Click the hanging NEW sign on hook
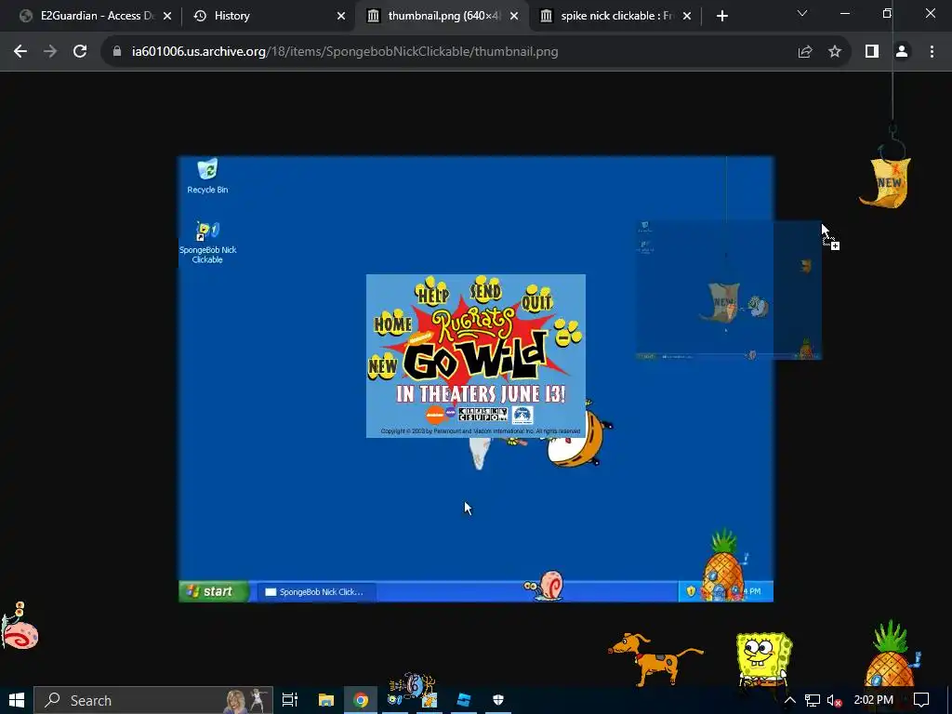Viewport: 952px width, 714px height. (887, 181)
